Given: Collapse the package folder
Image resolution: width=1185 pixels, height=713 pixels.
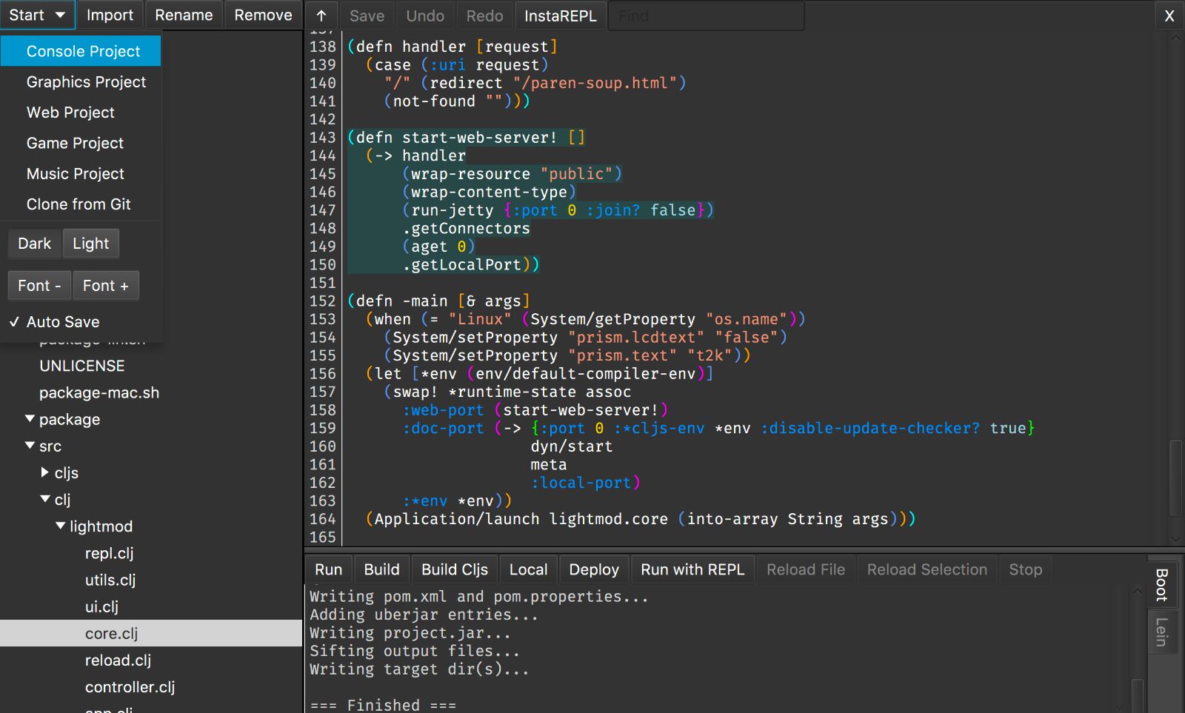Looking at the screenshot, I should point(29,419).
